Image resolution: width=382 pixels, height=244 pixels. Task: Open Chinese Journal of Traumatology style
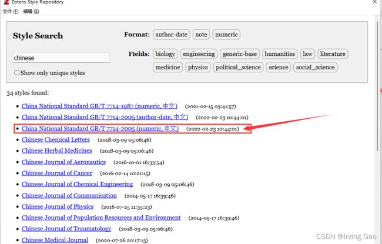click(x=66, y=229)
